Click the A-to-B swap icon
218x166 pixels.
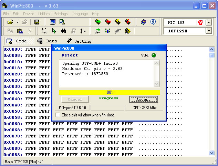coord(44,31)
